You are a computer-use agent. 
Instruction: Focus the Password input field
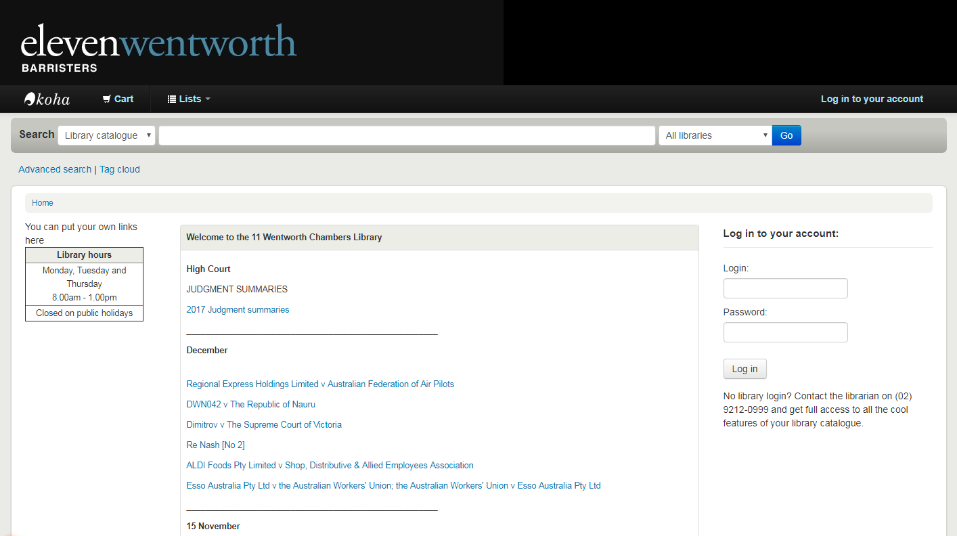pos(785,332)
